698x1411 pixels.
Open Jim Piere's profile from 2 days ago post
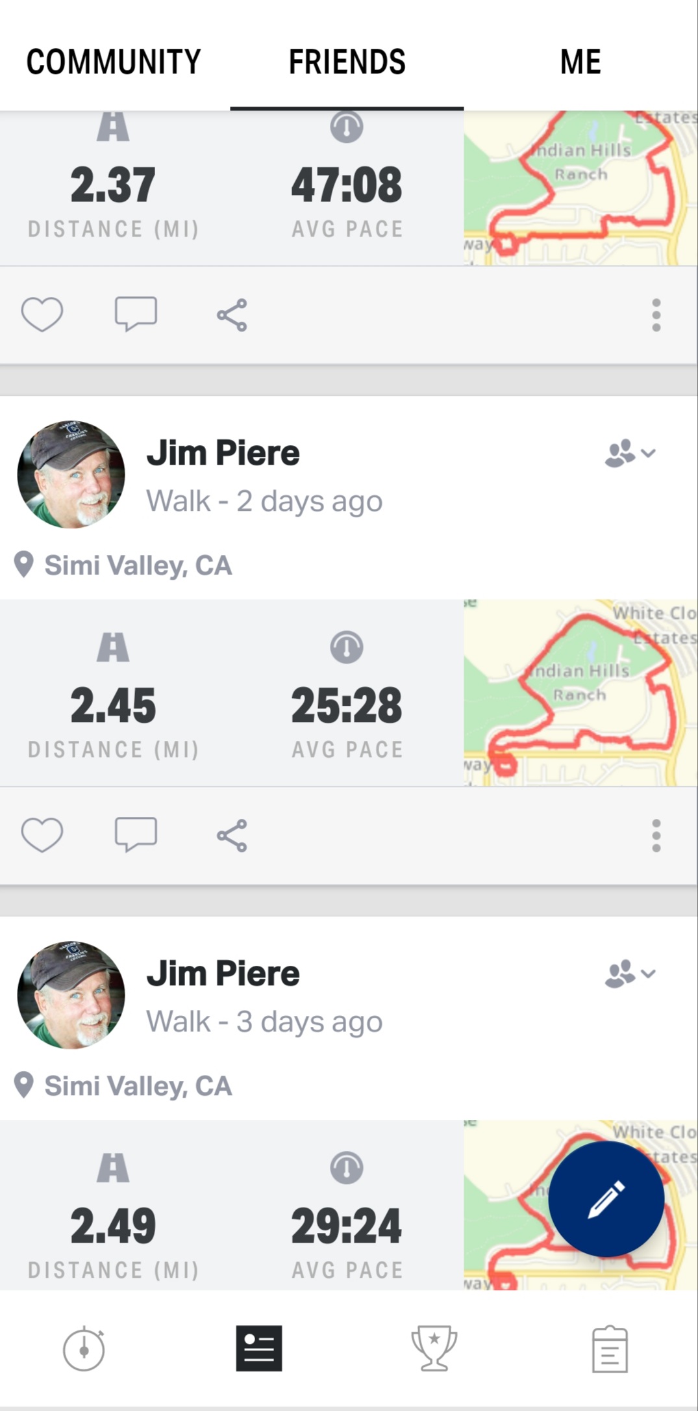(71, 474)
